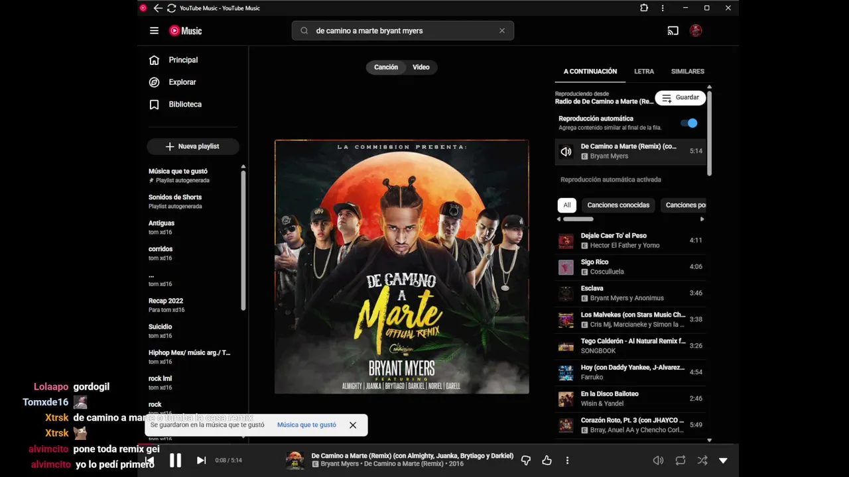This screenshot has width=849, height=477.
Task: Clear the search query with X
Action: pyautogui.click(x=502, y=30)
